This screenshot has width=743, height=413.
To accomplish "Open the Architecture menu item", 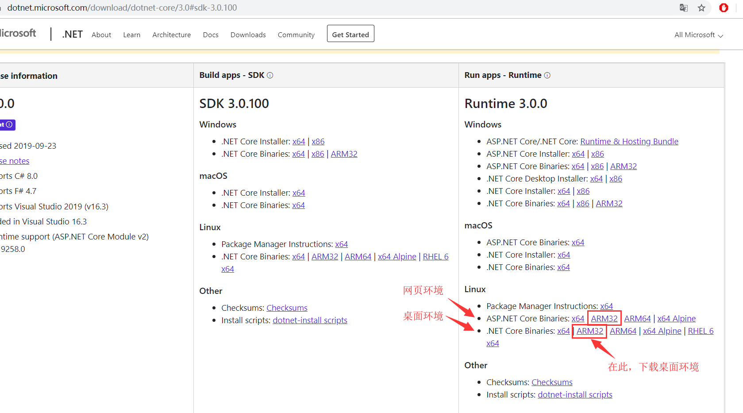I will [172, 35].
